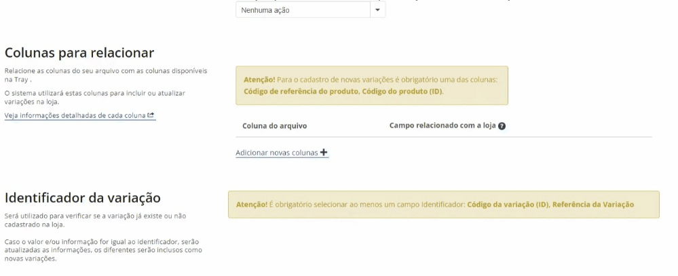678x276 pixels.
Task: Click the plus icon to add columns
Action: click(324, 152)
